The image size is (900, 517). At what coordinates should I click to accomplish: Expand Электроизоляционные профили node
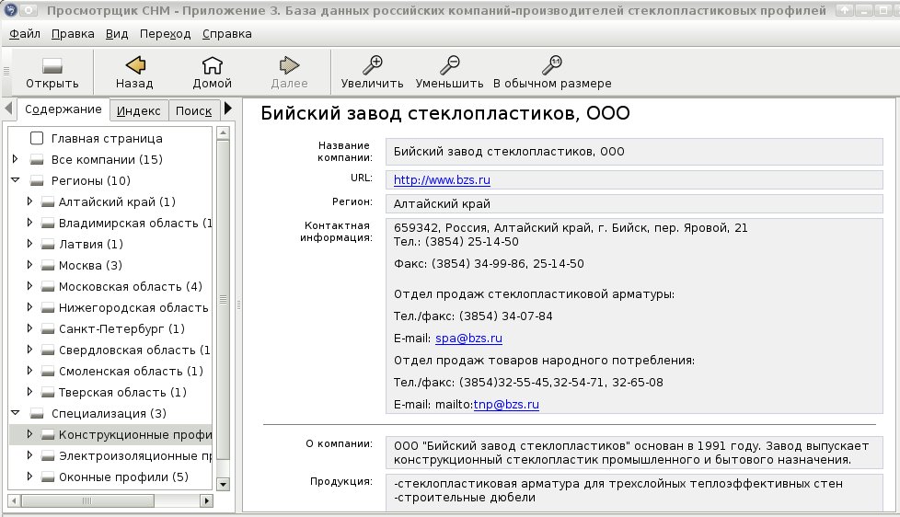29,455
